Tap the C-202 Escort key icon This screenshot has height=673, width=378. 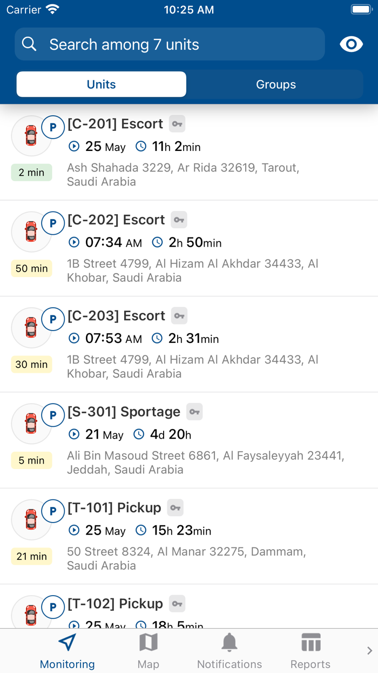(179, 220)
